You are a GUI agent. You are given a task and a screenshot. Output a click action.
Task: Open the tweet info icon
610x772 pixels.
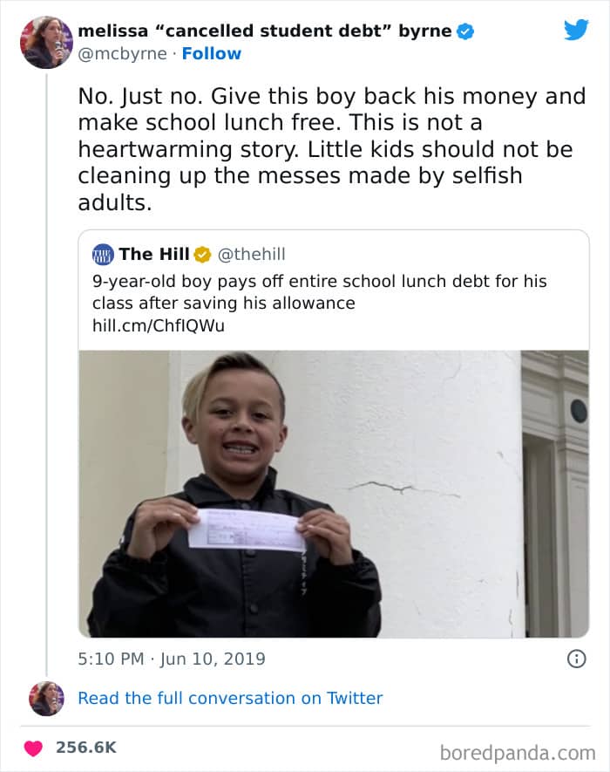[x=576, y=659]
